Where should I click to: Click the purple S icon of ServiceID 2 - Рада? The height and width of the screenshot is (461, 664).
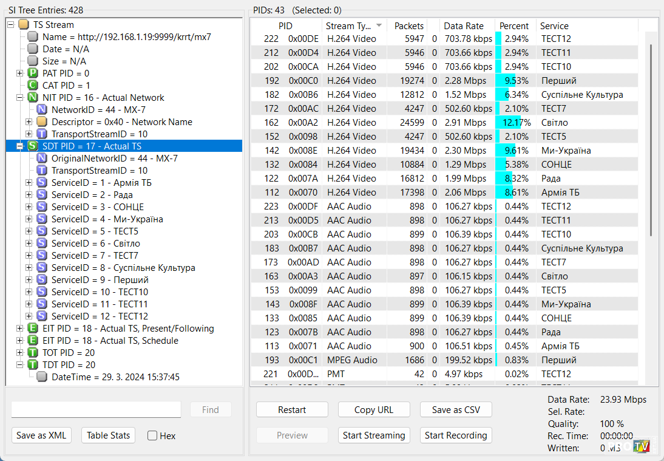(x=42, y=195)
